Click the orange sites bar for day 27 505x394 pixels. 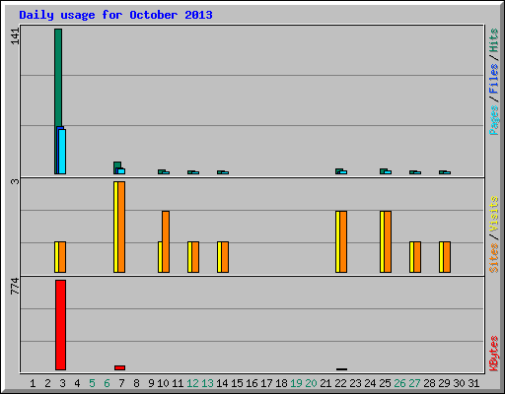coord(417,257)
